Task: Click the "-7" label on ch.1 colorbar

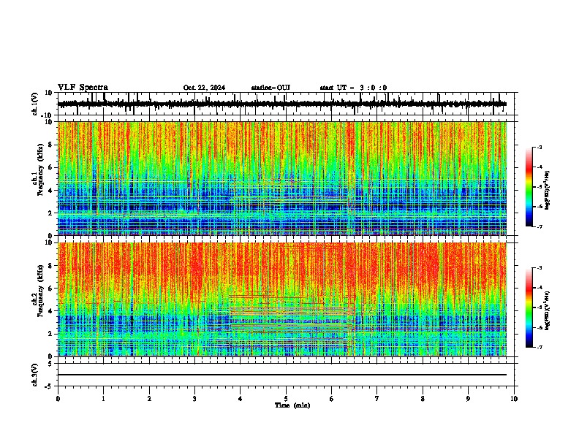Action: 540,226
